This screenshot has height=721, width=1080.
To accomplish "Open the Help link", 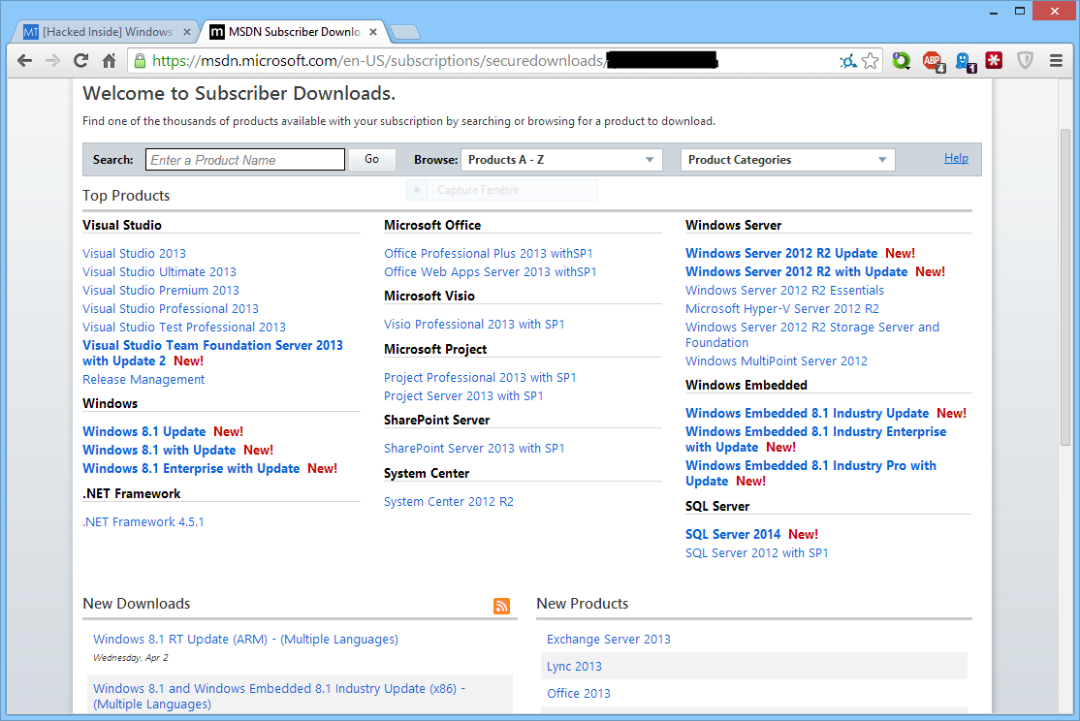I will point(956,158).
